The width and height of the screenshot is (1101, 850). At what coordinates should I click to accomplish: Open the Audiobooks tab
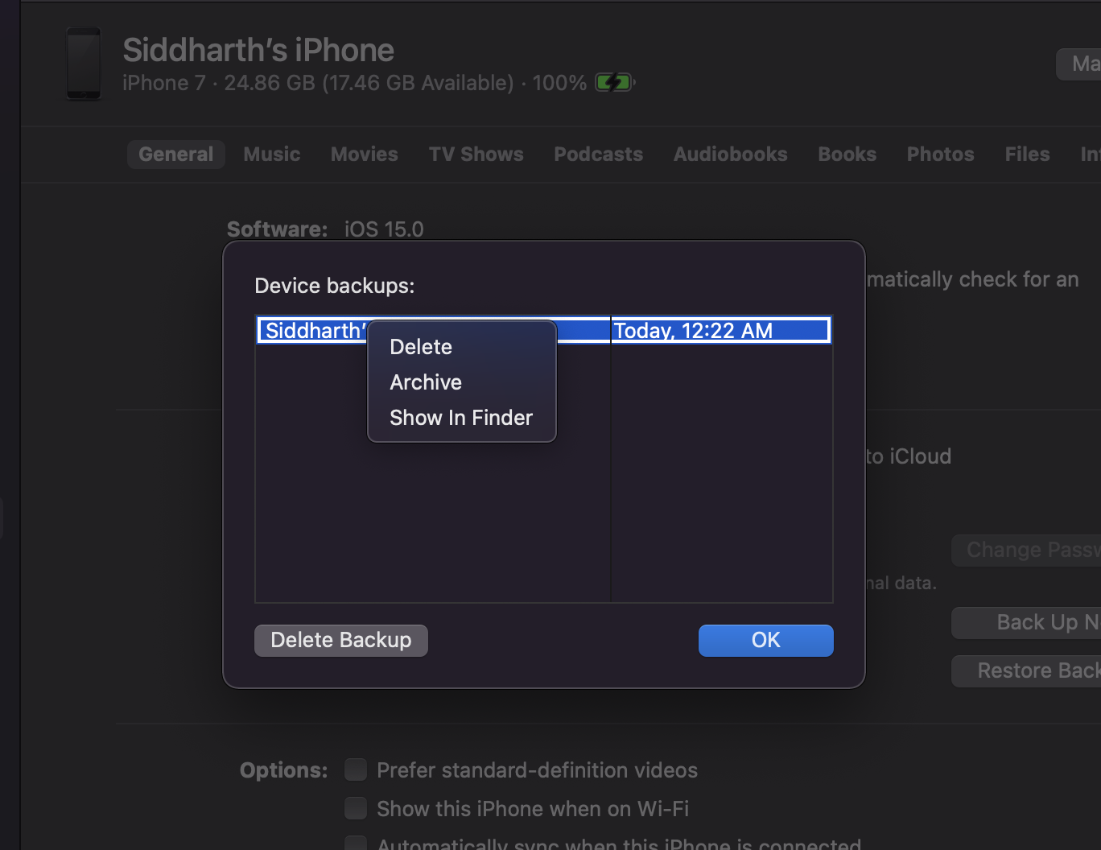[731, 154]
